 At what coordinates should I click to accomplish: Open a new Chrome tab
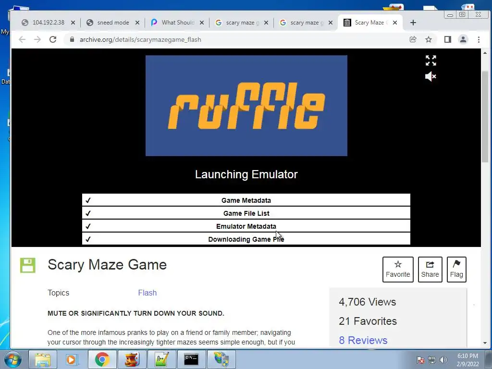point(413,23)
